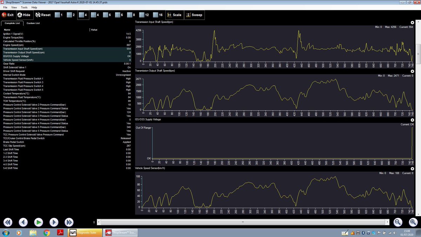Open Windows Explorer from the taskbar
The height and width of the screenshot is (237, 421).
(33, 232)
